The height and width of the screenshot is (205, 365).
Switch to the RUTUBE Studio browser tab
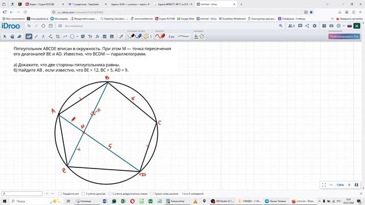tap(44, 4)
